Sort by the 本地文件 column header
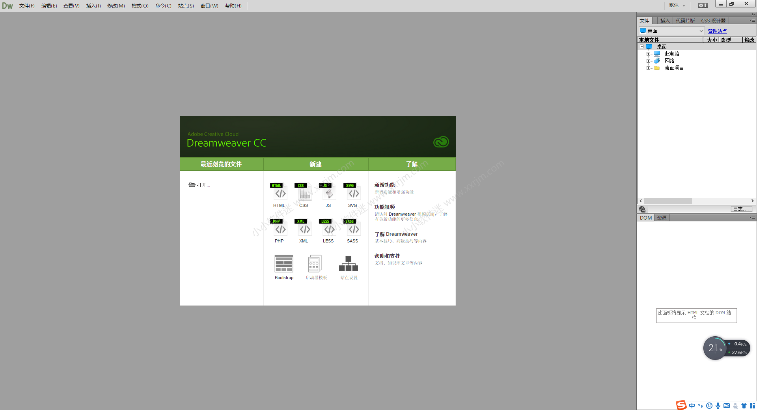Viewport: 757px width, 410px height. pos(670,40)
